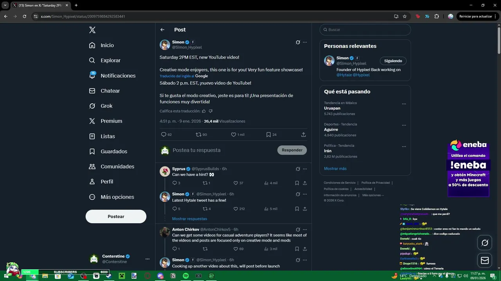Open the floating Grok button

tap(485, 243)
